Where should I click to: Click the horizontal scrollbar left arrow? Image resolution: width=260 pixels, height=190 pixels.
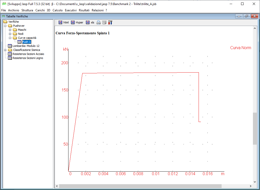click(x=57, y=186)
